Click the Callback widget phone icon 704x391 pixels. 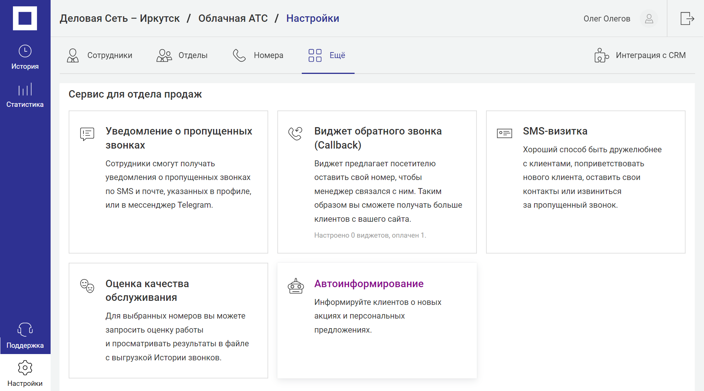295,133
